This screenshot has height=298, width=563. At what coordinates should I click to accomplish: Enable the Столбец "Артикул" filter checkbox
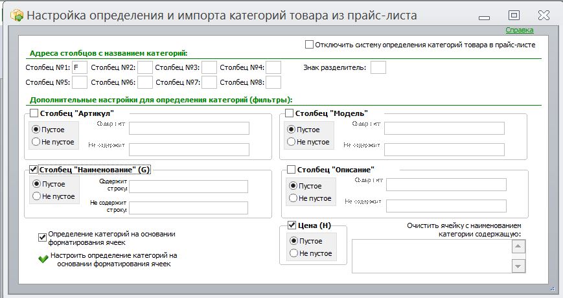pyautogui.click(x=34, y=113)
